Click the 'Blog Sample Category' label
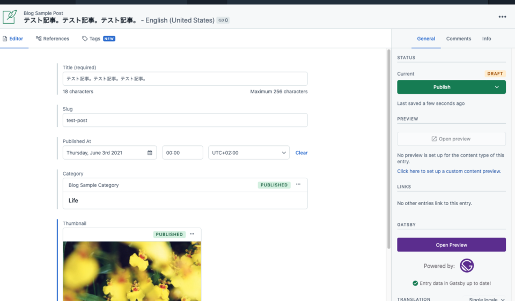 click(x=93, y=185)
